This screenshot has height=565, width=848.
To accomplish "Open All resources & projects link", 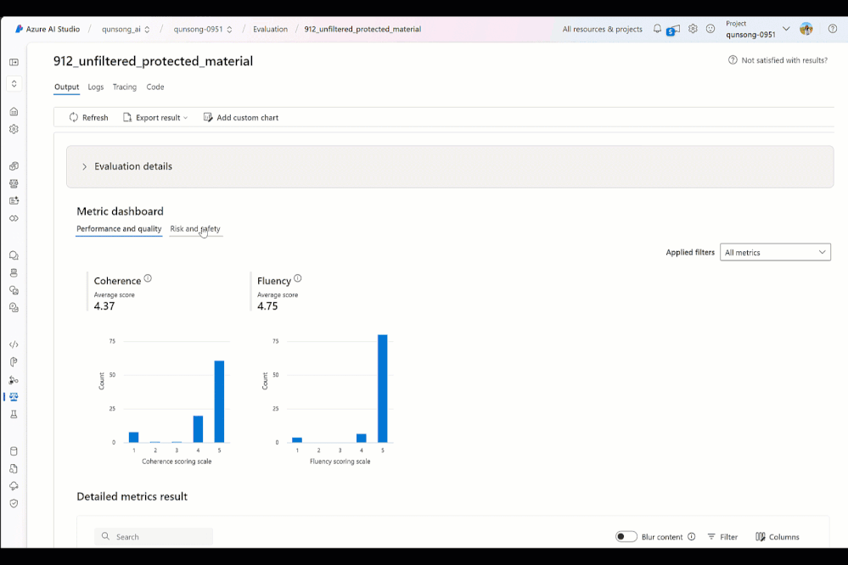I will pos(602,29).
